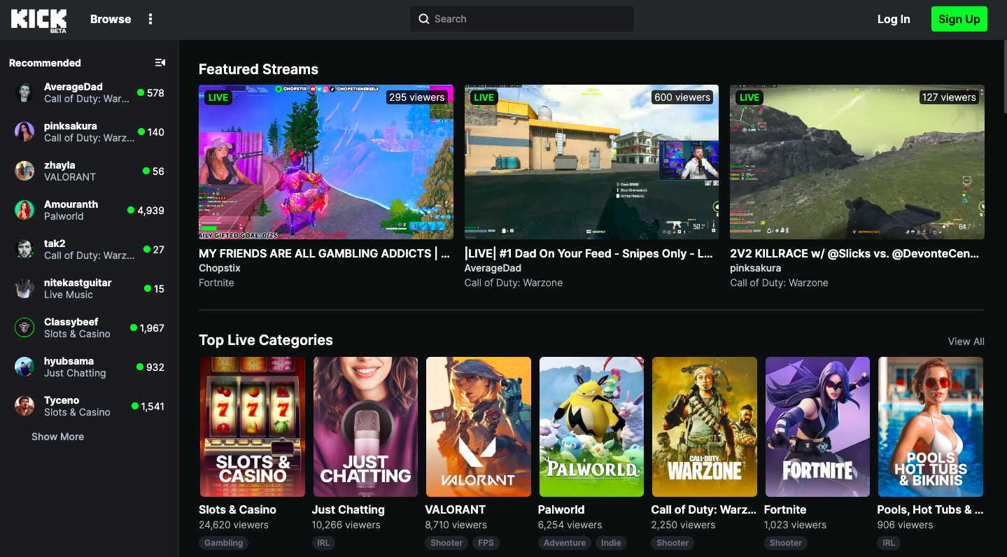Open the Browse menu item
This screenshot has height=557, width=1007.
(111, 20)
